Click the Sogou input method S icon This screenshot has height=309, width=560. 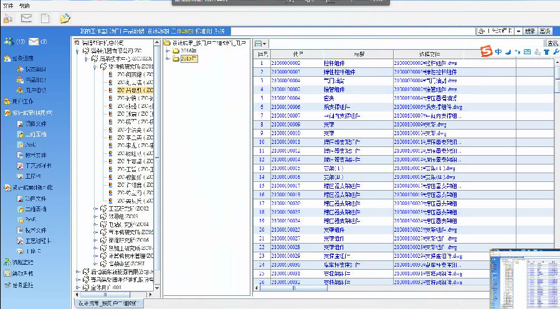[486, 52]
